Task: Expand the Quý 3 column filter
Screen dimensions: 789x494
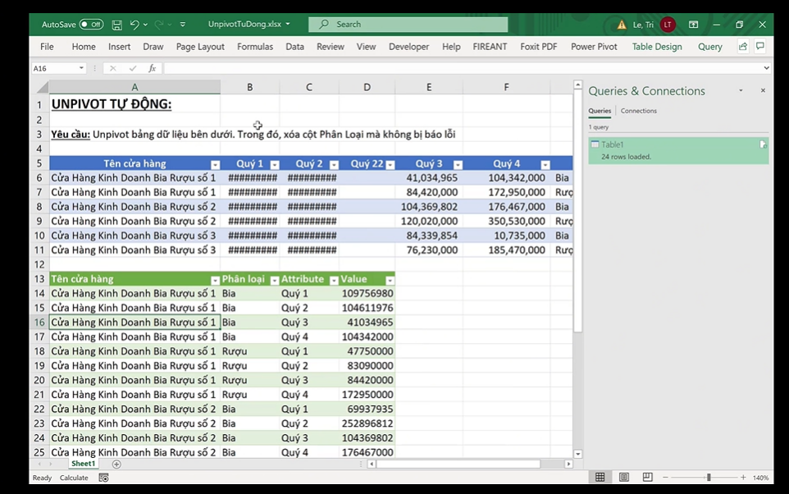Action: coord(458,164)
